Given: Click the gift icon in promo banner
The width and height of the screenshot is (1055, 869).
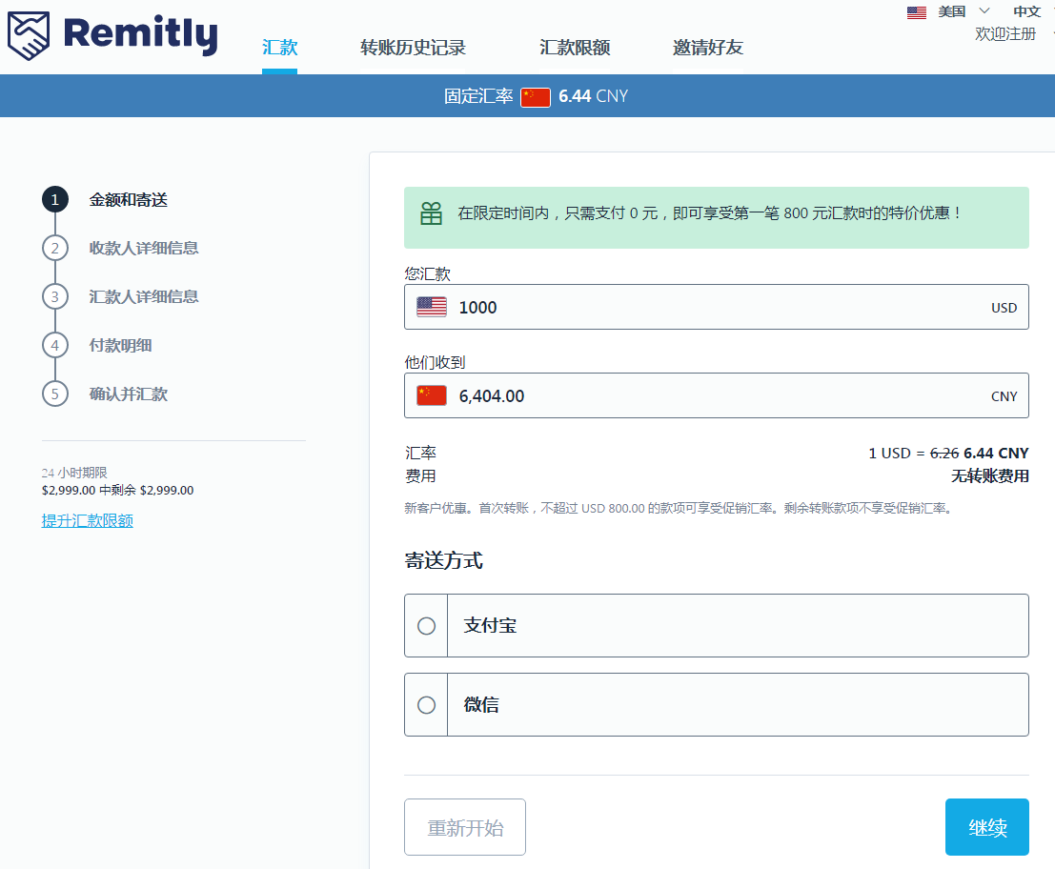Looking at the screenshot, I should [x=432, y=213].
